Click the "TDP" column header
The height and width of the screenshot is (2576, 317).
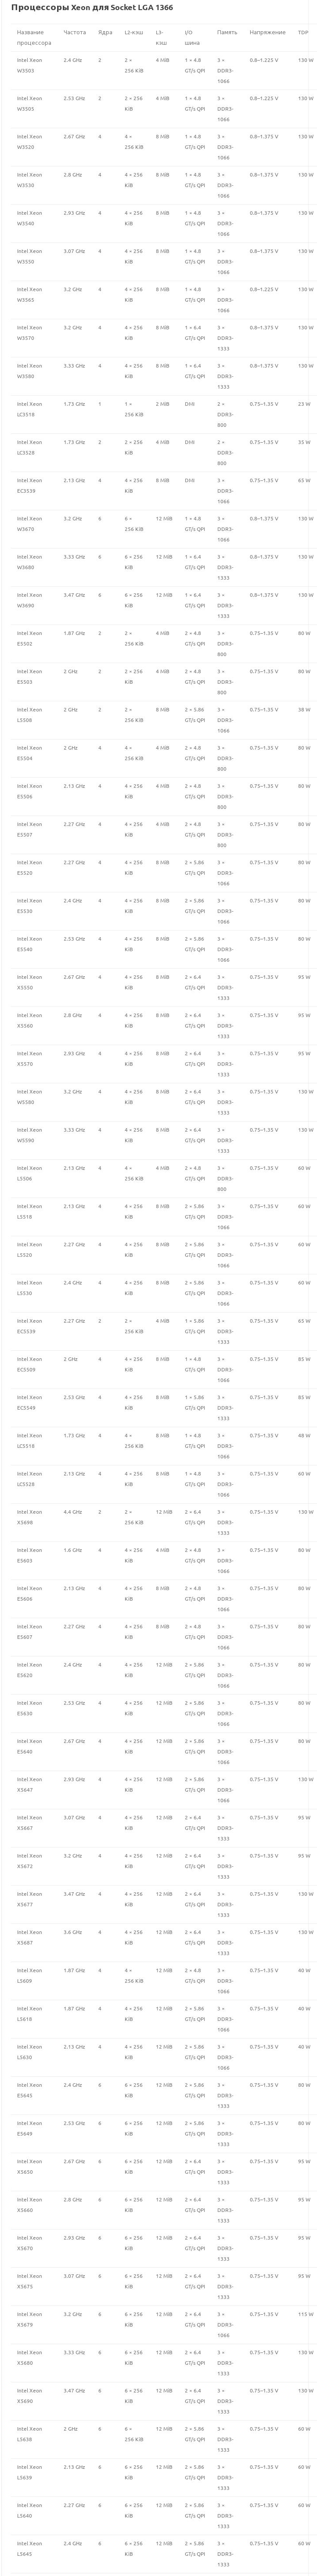[303, 32]
